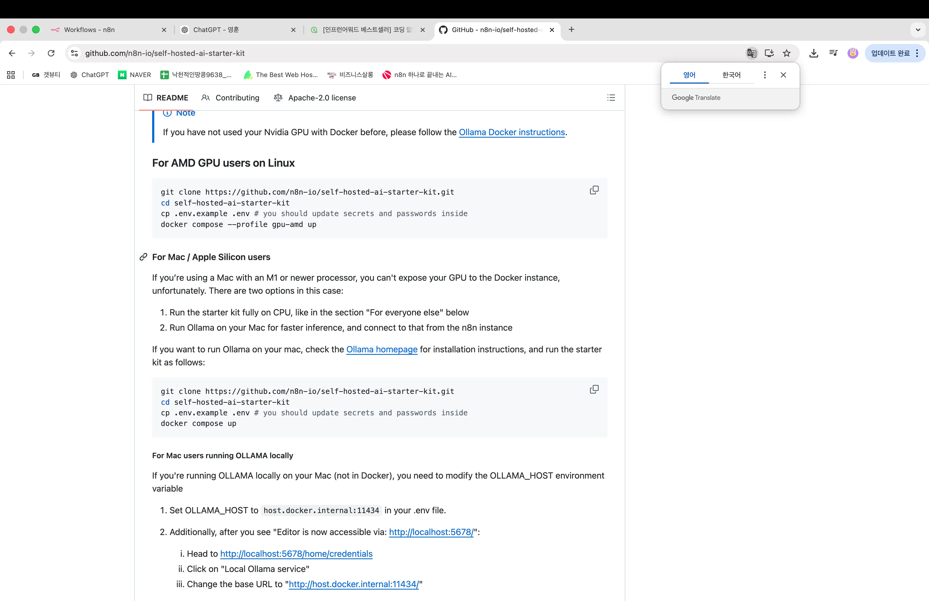The height and width of the screenshot is (601, 929).
Task: Select 한국어 in the translate popup
Action: tap(731, 75)
